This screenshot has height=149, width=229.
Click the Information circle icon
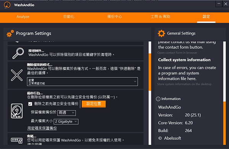tap(158, 99)
